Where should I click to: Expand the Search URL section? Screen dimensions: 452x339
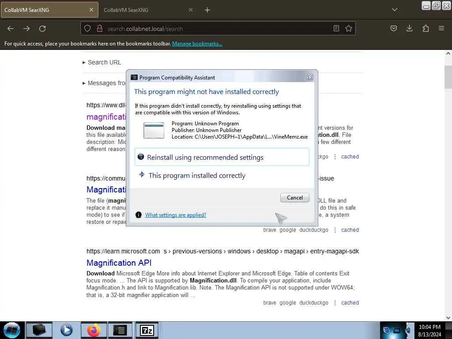click(x=102, y=62)
